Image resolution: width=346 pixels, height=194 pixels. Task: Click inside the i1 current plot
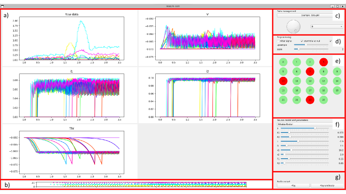click(72, 96)
